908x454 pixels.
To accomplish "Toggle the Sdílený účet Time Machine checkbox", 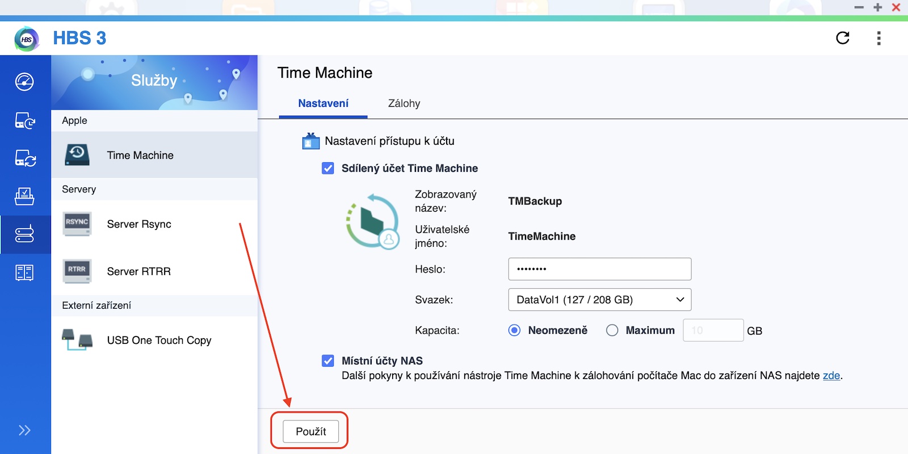I will tap(328, 168).
